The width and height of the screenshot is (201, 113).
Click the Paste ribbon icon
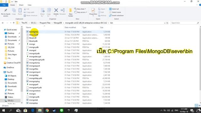[x=20, y=10]
